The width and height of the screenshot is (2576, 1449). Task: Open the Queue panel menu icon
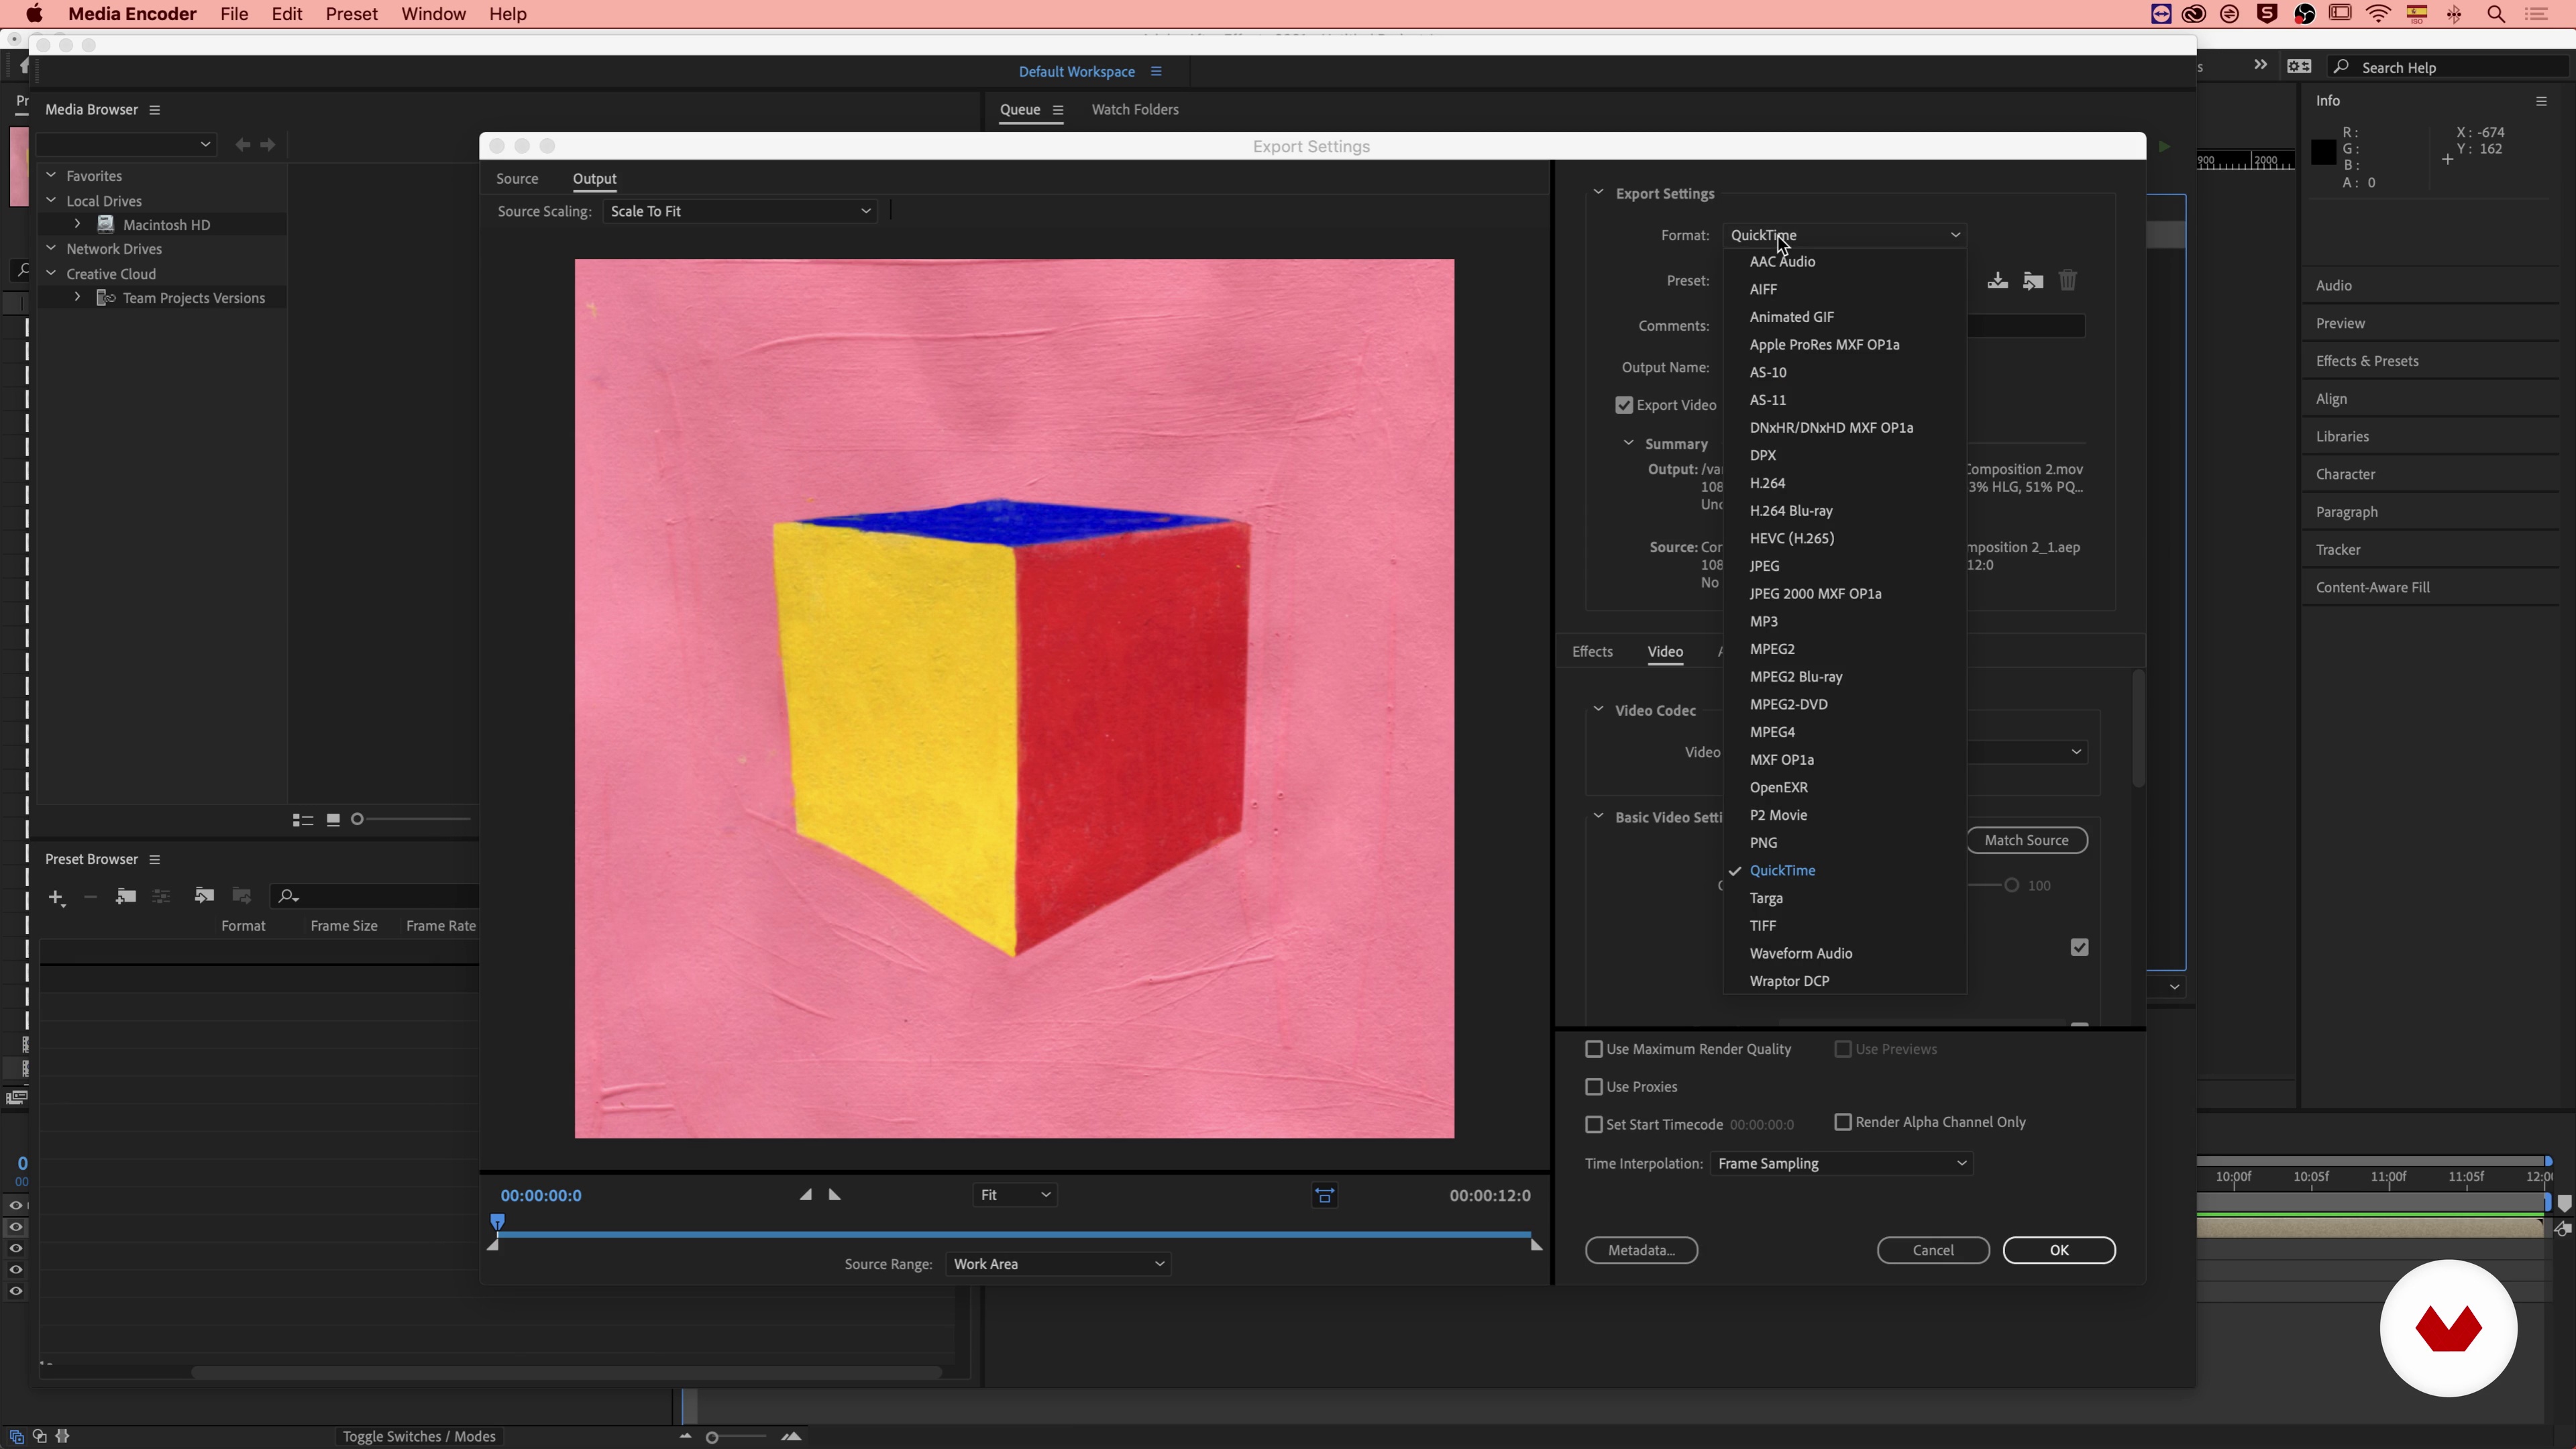[1058, 110]
